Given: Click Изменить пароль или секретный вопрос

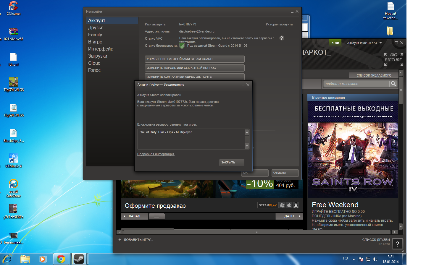Looking at the screenshot, I should pyautogui.click(x=195, y=68).
